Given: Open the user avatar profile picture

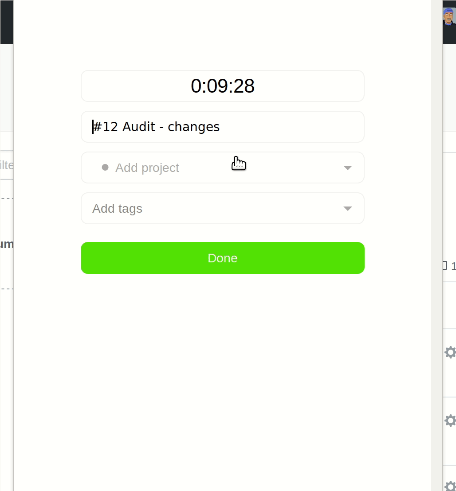Looking at the screenshot, I should (449, 17).
